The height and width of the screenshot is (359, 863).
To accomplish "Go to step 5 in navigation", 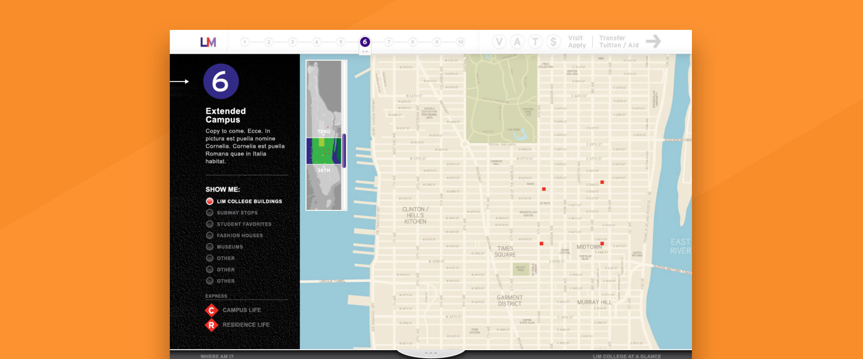I will (341, 42).
